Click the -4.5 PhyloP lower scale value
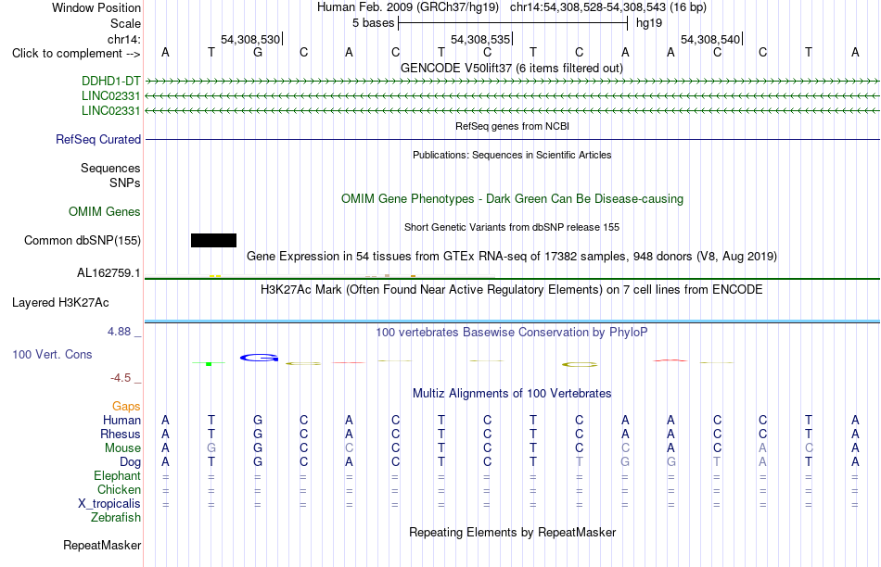The width and height of the screenshot is (881, 567). 121,378
